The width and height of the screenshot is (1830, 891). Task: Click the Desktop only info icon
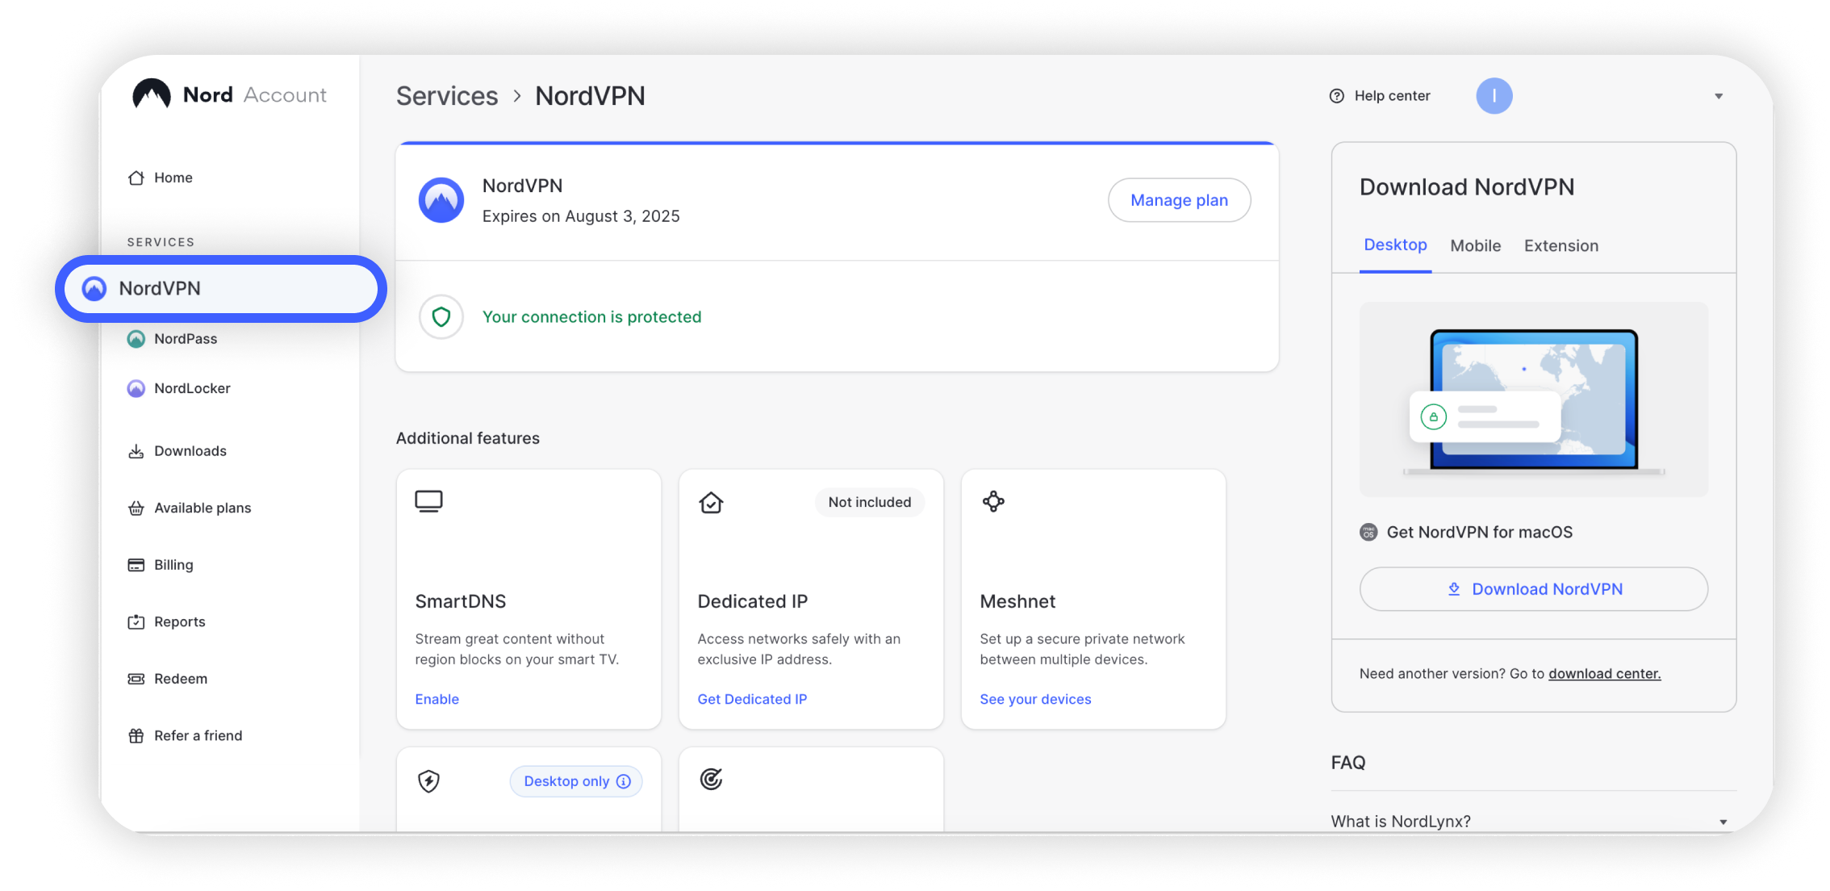pos(624,781)
